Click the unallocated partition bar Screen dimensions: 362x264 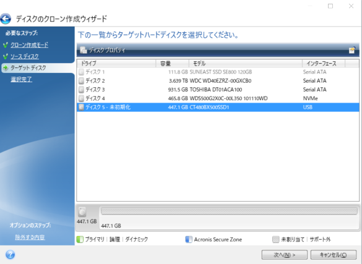229,211
